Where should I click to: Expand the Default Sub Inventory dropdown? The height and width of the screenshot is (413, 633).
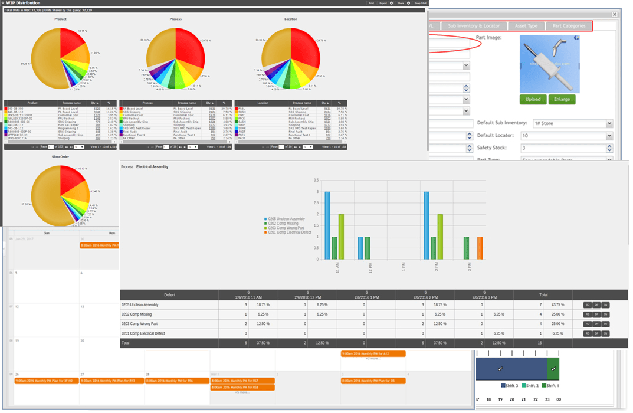point(609,124)
